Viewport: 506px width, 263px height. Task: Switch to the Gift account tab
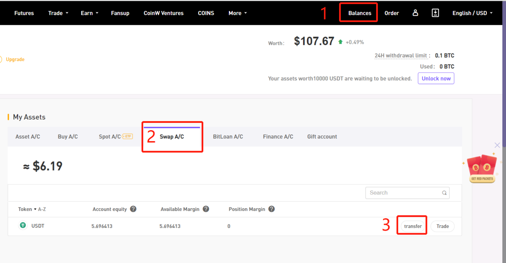(322, 137)
